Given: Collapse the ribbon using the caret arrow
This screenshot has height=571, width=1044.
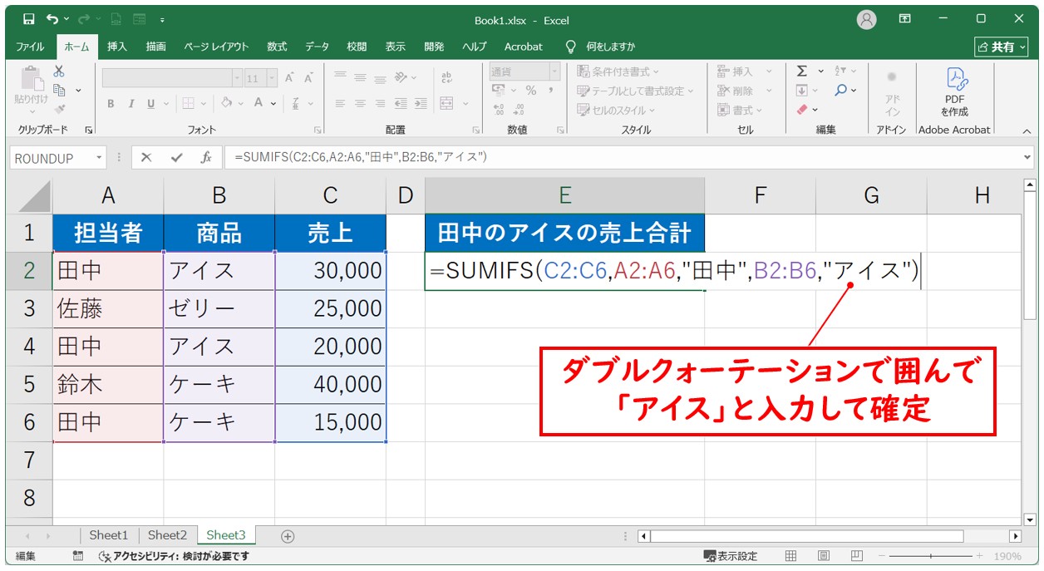Looking at the screenshot, I should click(1027, 130).
